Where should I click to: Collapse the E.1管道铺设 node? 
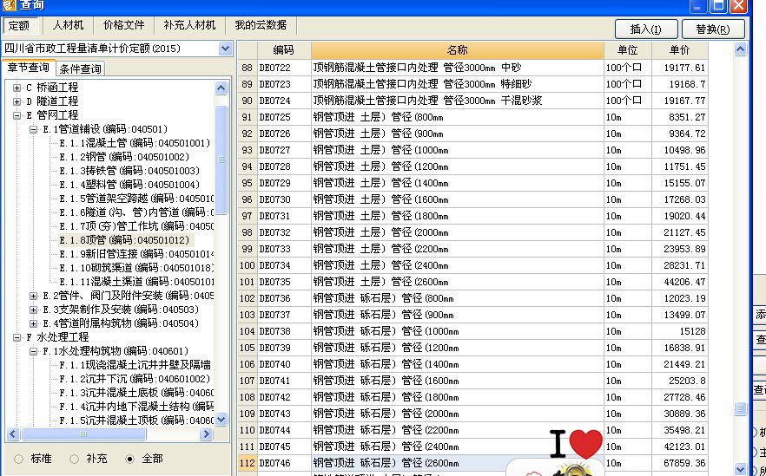33,129
